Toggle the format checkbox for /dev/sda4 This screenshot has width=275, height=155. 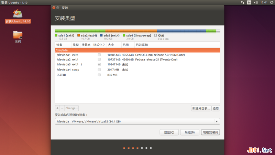(x=99, y=70)
